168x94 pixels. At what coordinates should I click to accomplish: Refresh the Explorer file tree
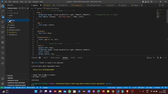(25, 8)
